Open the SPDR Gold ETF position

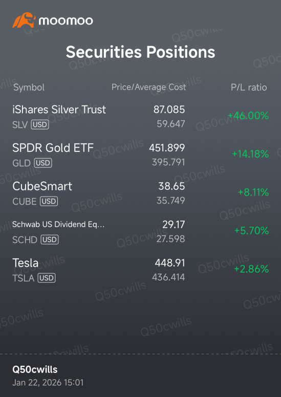[x=140, y=155]
